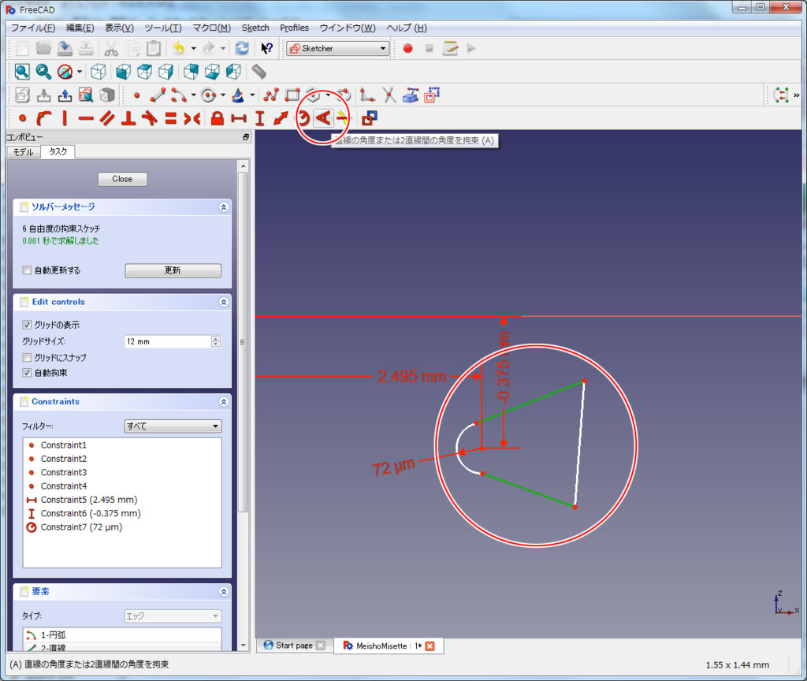
Task: Switch to the モデル tab
Action: tap(23, 152)
